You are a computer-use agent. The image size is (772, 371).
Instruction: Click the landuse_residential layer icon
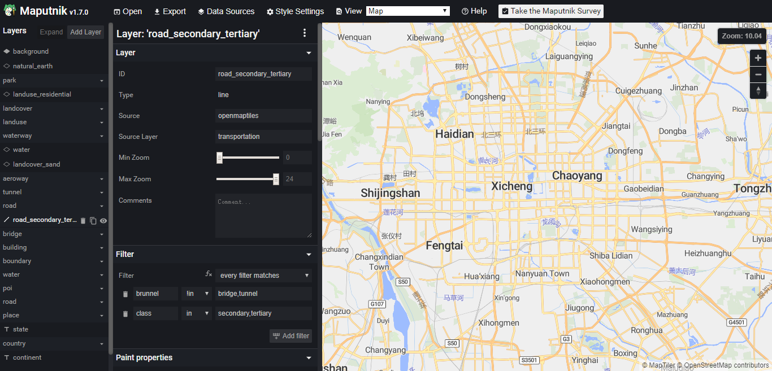(x=7, y=94)
